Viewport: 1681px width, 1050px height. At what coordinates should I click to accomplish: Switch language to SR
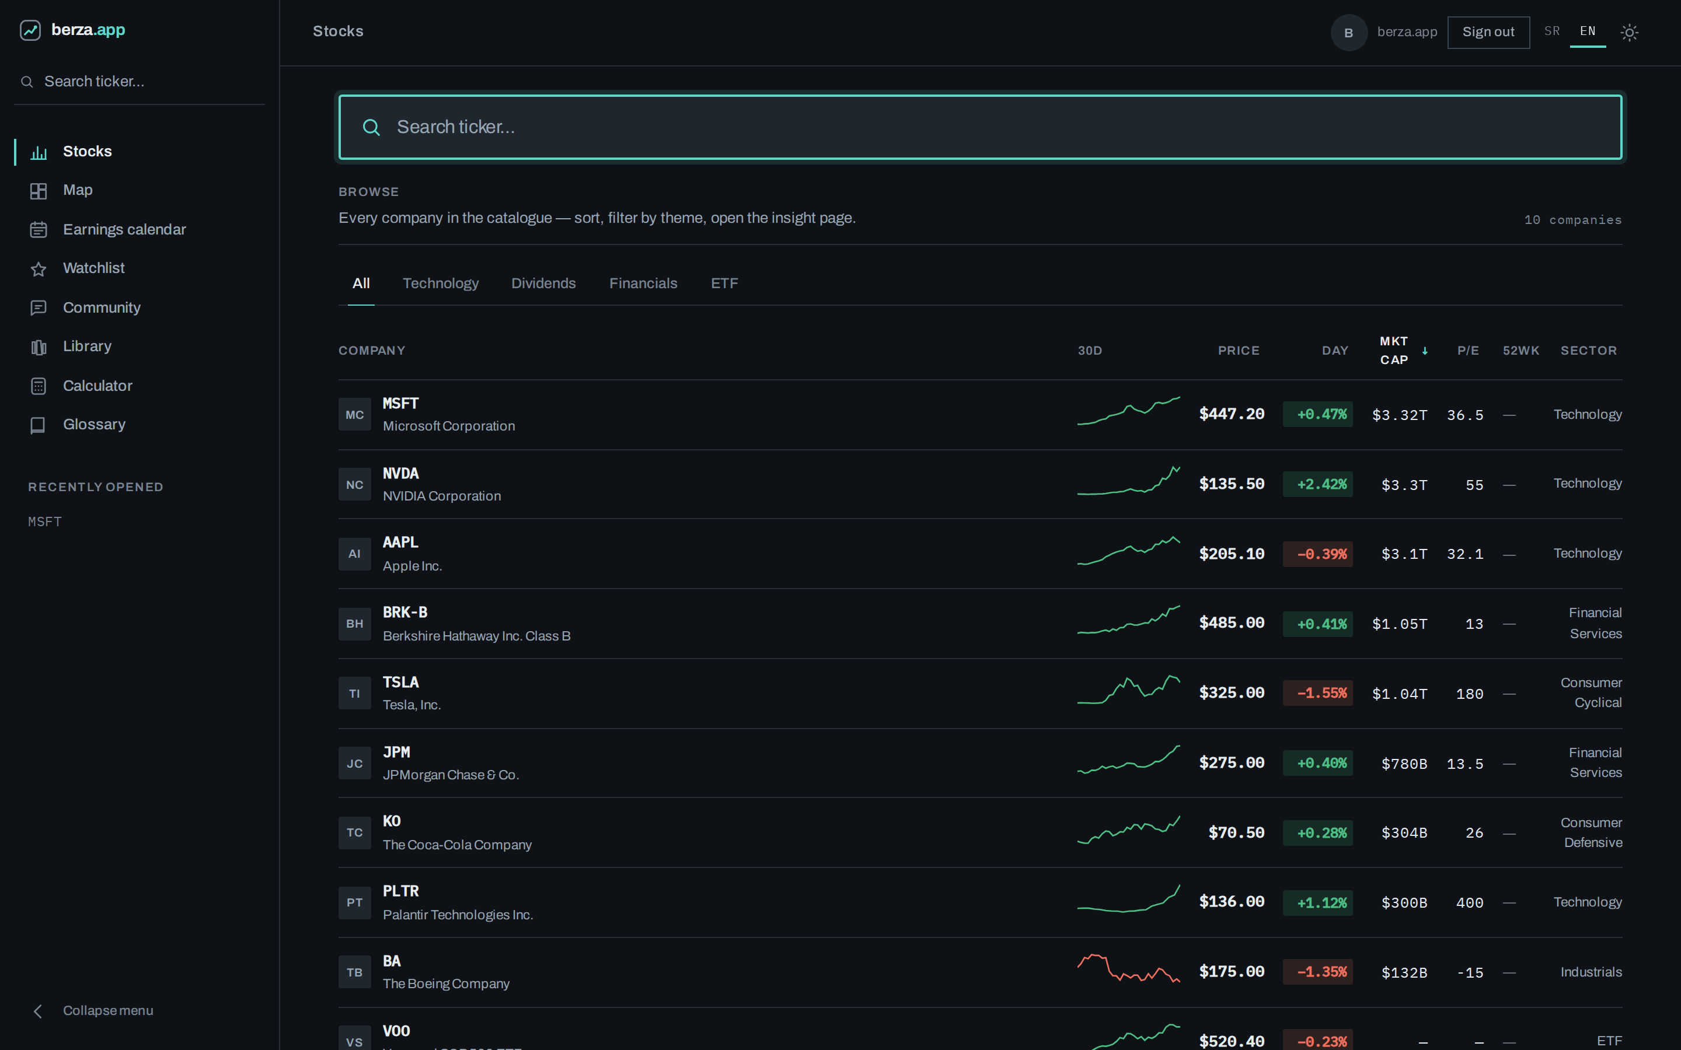coord(1552,32)
